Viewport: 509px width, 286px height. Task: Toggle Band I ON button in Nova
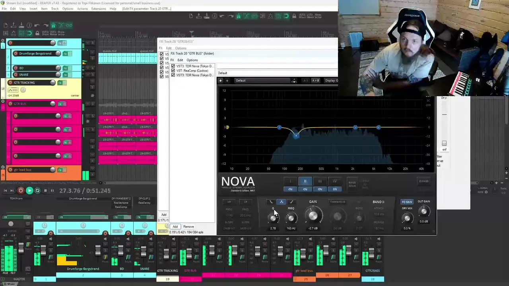290,189
